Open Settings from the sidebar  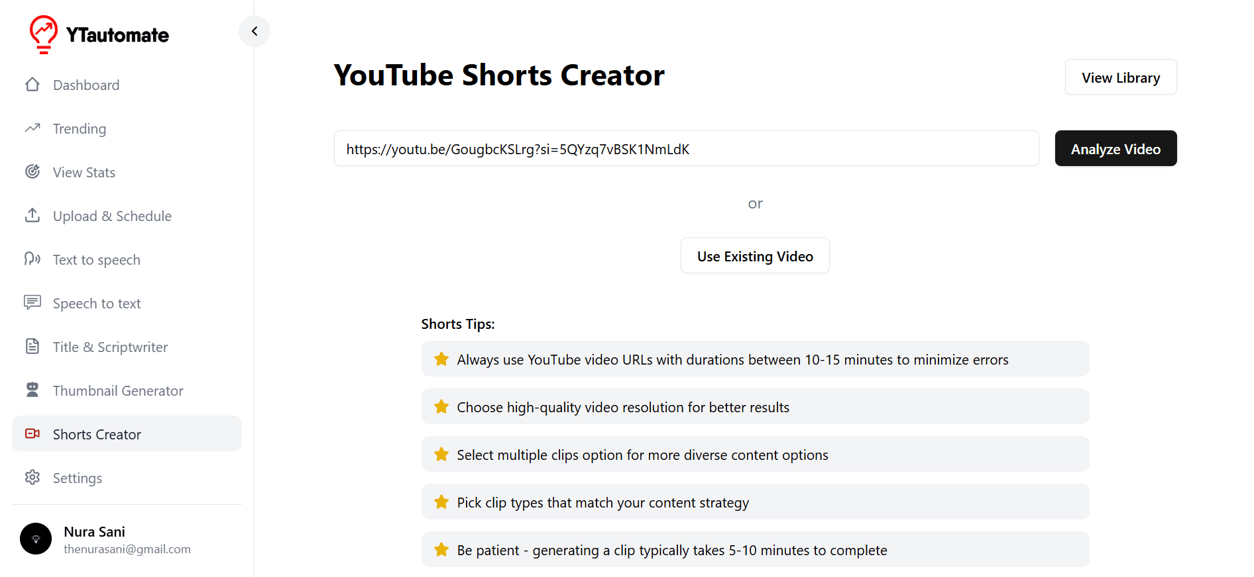127,478
